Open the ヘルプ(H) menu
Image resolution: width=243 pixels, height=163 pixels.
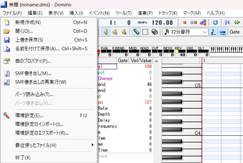click(x=216, y=13)
